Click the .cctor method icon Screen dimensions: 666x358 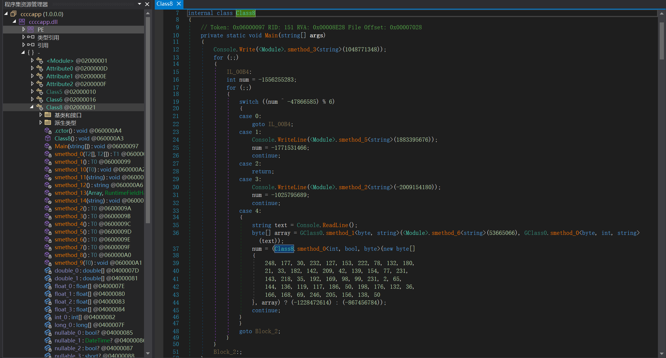(48, 131)
